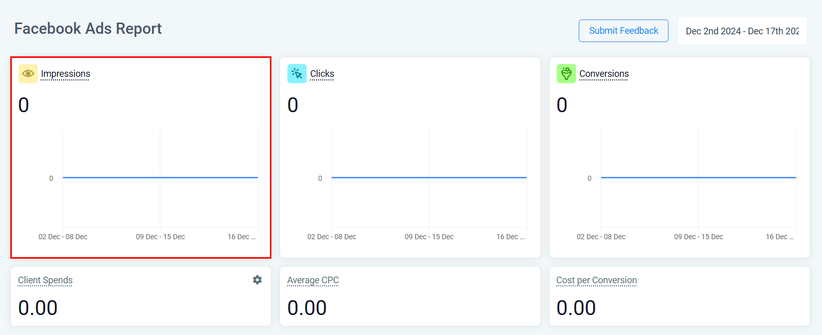
Task: Click the Client Spends value 0.00
Action: (38, 308)
